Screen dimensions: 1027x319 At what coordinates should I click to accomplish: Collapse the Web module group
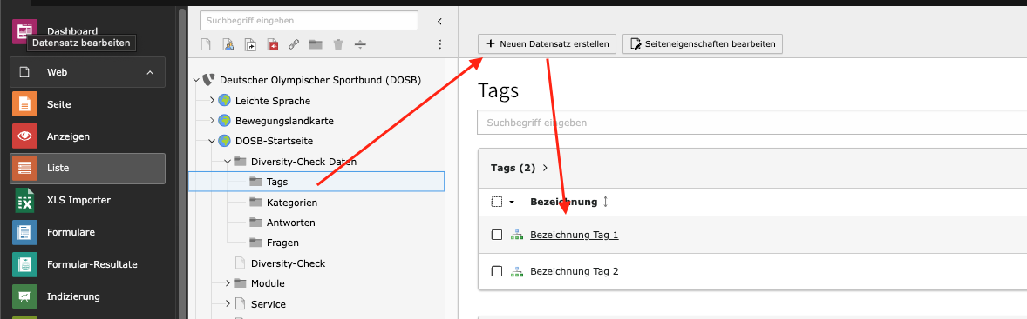[x=150, y=72]
